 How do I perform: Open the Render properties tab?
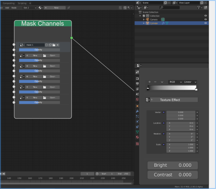137,78
